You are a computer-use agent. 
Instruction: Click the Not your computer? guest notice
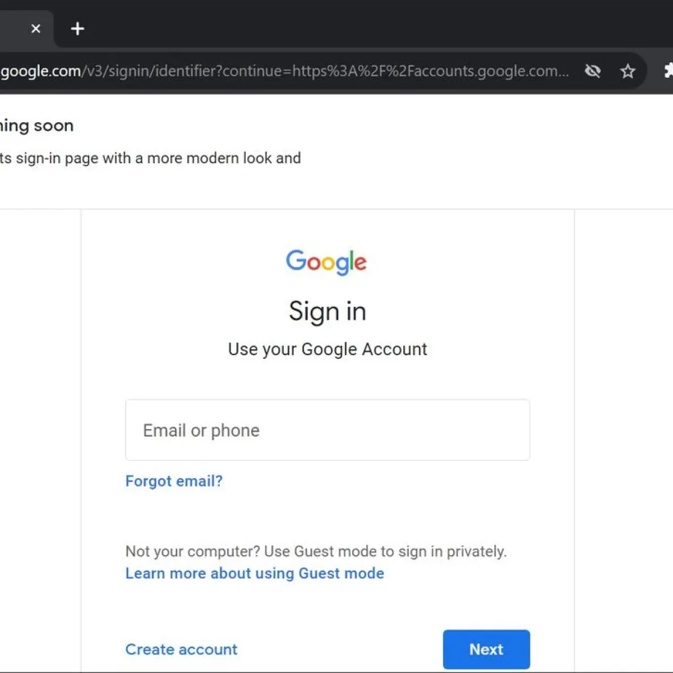[x=316, y=551]
